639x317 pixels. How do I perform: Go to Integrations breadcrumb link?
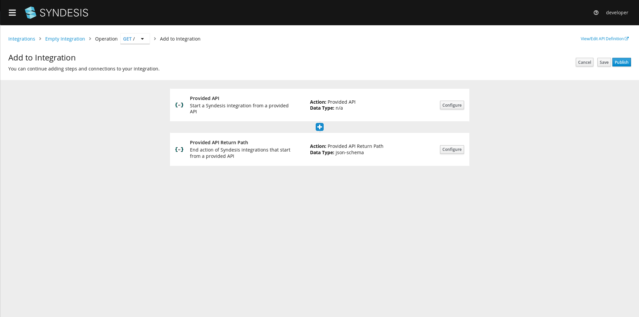coord(22,39)
